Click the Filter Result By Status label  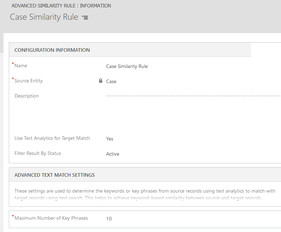[x=38, y=153]
